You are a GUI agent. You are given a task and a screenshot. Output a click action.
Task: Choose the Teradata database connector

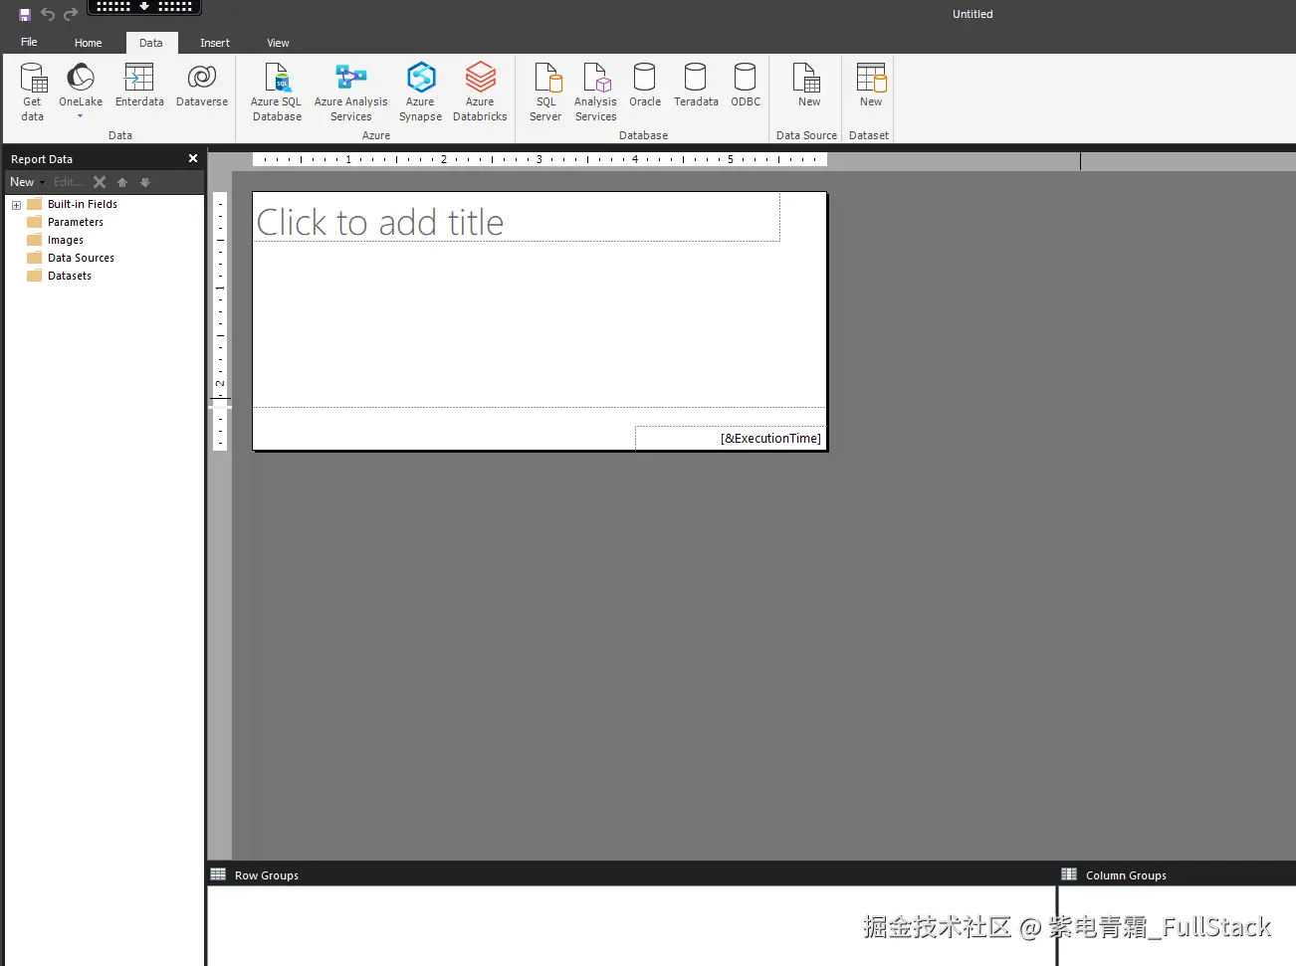[696, 86]
